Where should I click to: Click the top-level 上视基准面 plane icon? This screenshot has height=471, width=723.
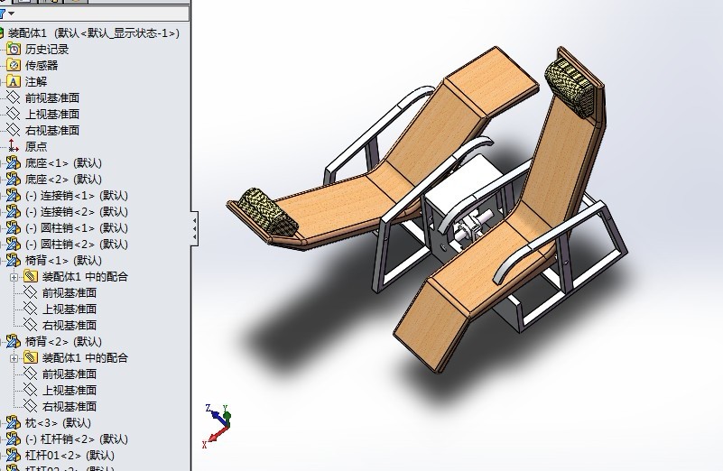[14, 114]
